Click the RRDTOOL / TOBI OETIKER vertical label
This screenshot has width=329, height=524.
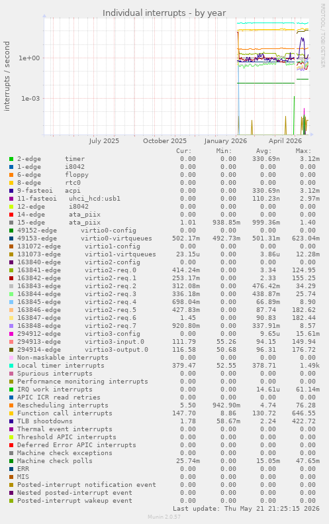322,36
